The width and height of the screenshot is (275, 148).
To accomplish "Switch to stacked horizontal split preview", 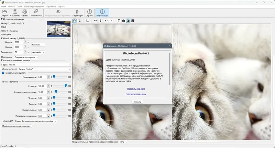I will pyautogui.click(x=133, y=21).
